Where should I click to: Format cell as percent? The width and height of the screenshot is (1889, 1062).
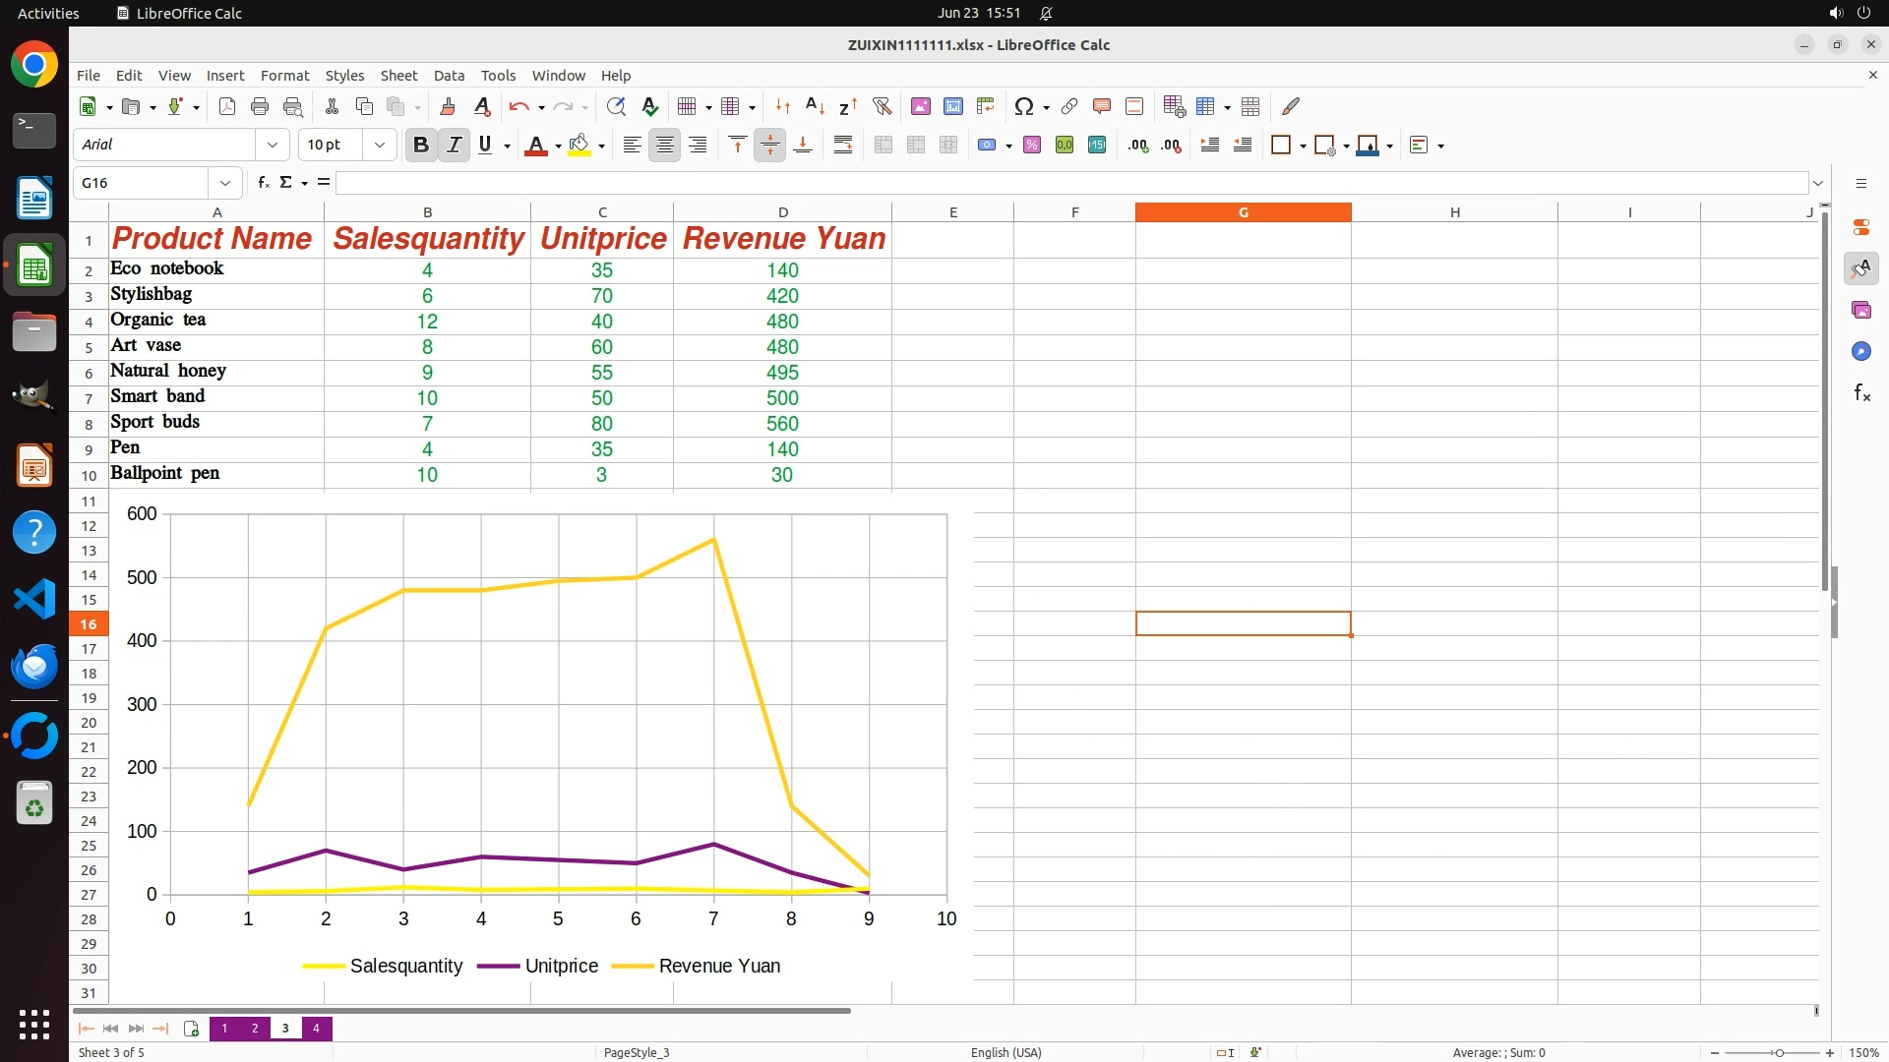pos(1032,146)
